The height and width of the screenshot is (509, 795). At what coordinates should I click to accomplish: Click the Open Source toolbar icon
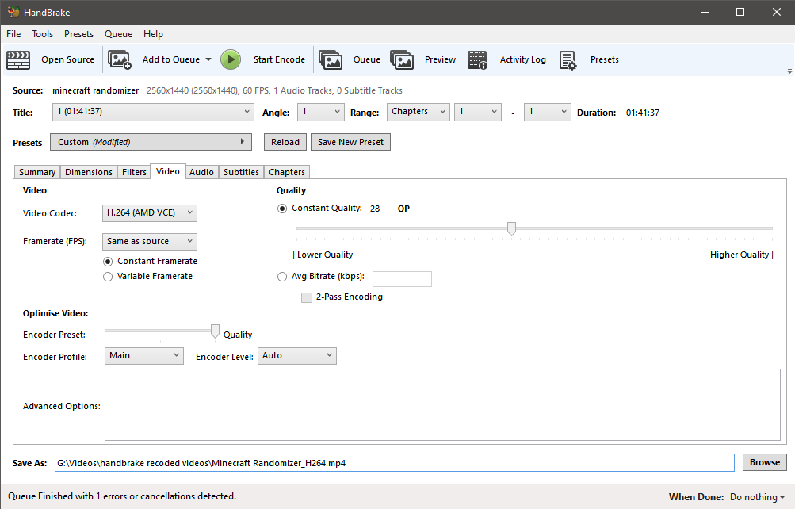(17, 59)
